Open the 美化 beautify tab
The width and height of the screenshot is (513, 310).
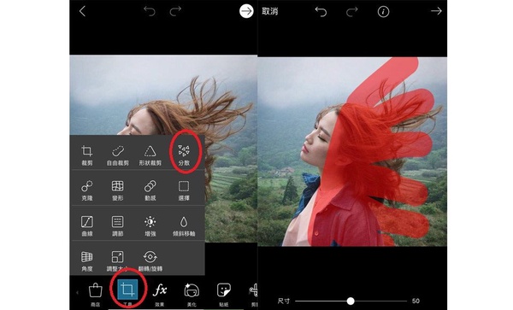[192, 294]
